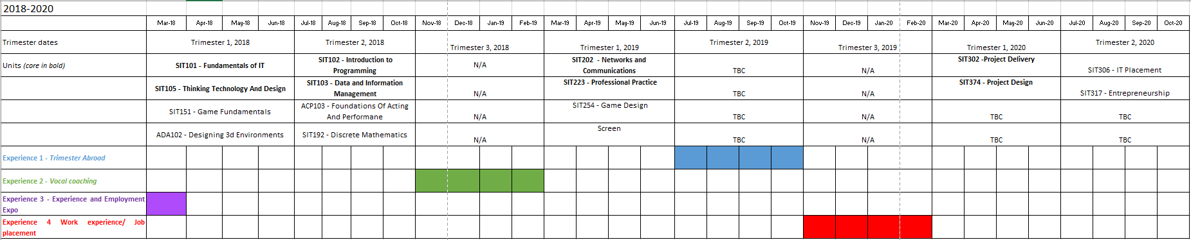This screenshot has height=240, width=1191.
Task: Select SIT105 Thinking Technology And Design cell
Action: [220, 89]
